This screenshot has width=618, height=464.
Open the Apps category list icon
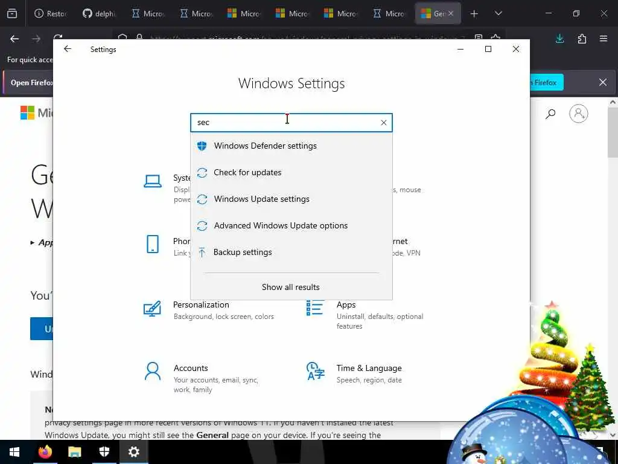pyautogui.click(x=315, y=308)
